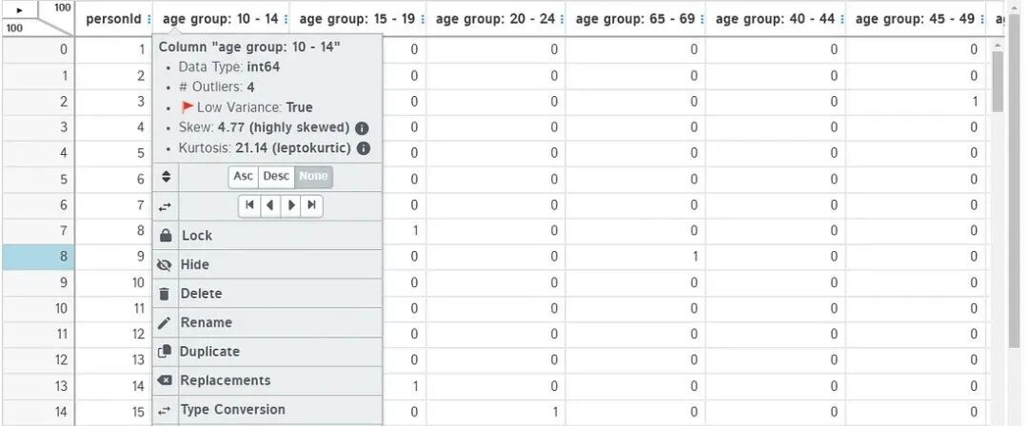1028x426 pixels.
Task: Click the padlock icon next to Lock
Action: [166, 236]
